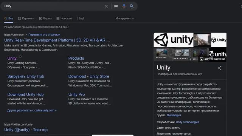Open Unity (@unity) Твиттер result
Image resolution: width=242 pixels, height=136 pixels.
[x=26, y=130]
